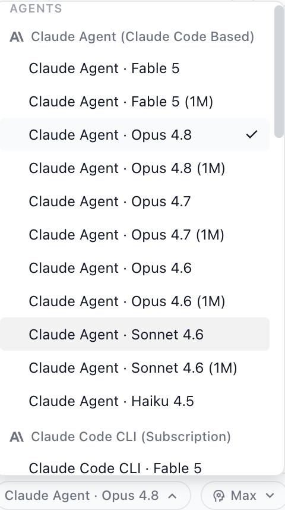
Task: Click the Anthropic logo beside Claude Agent header
Action: pos(17,37)
